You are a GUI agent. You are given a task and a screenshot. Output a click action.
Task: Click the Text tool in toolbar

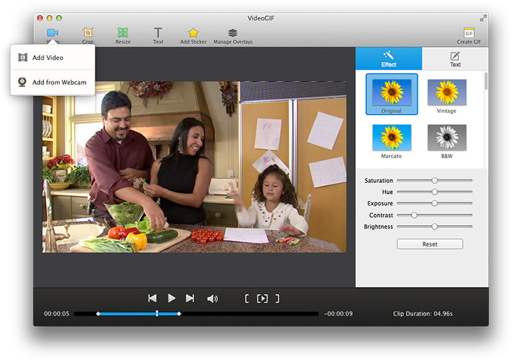tap(158, 36)
